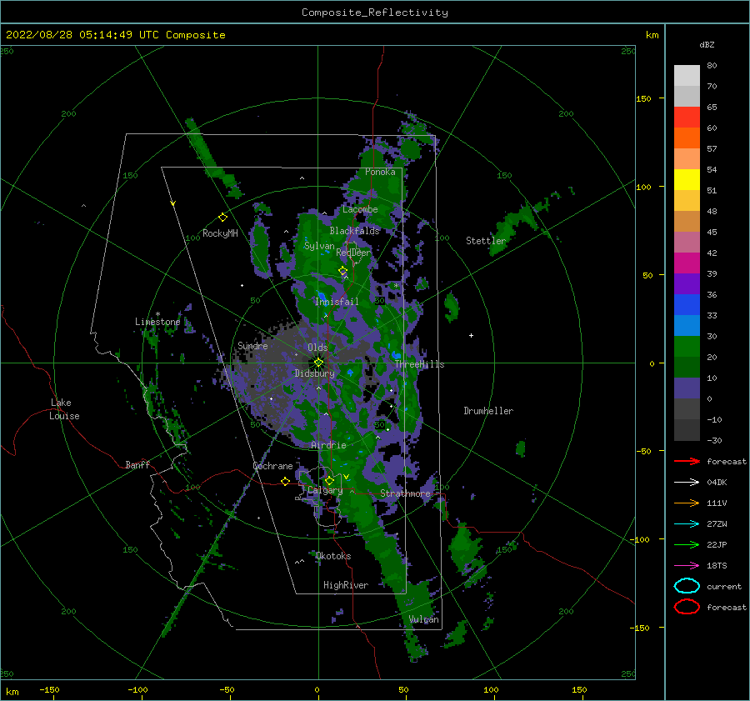Click the Stettler city label
This screenshot has width=750, height=701.
pyautogui.click(x=486, y=241)
